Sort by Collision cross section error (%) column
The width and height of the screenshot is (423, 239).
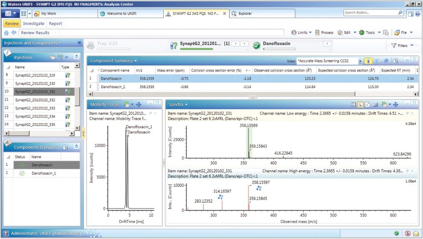(221, 70)
